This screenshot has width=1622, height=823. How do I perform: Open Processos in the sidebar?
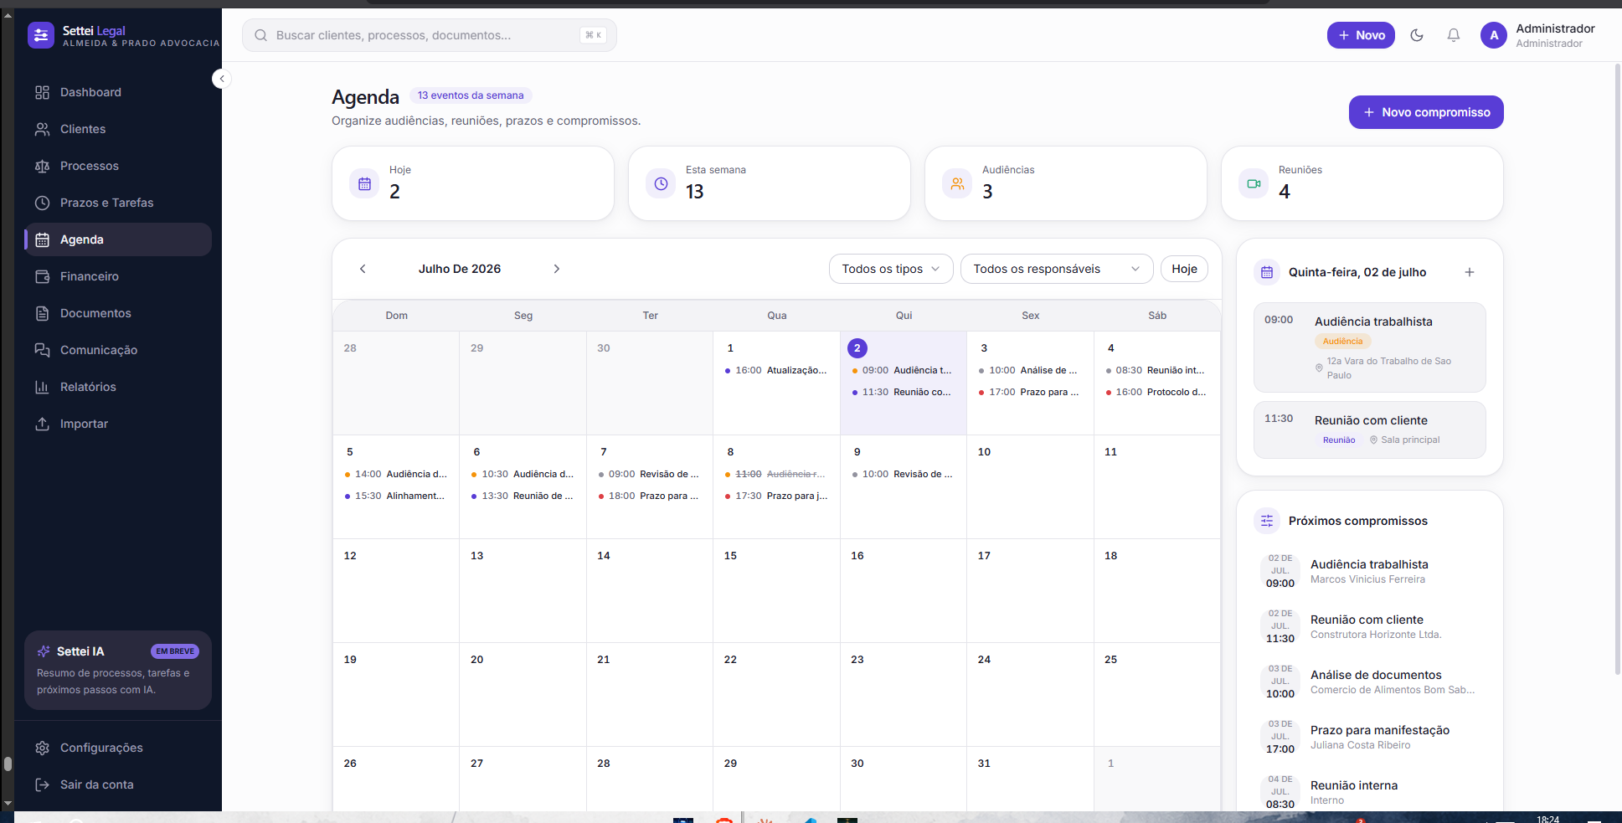tap(118, 166)
